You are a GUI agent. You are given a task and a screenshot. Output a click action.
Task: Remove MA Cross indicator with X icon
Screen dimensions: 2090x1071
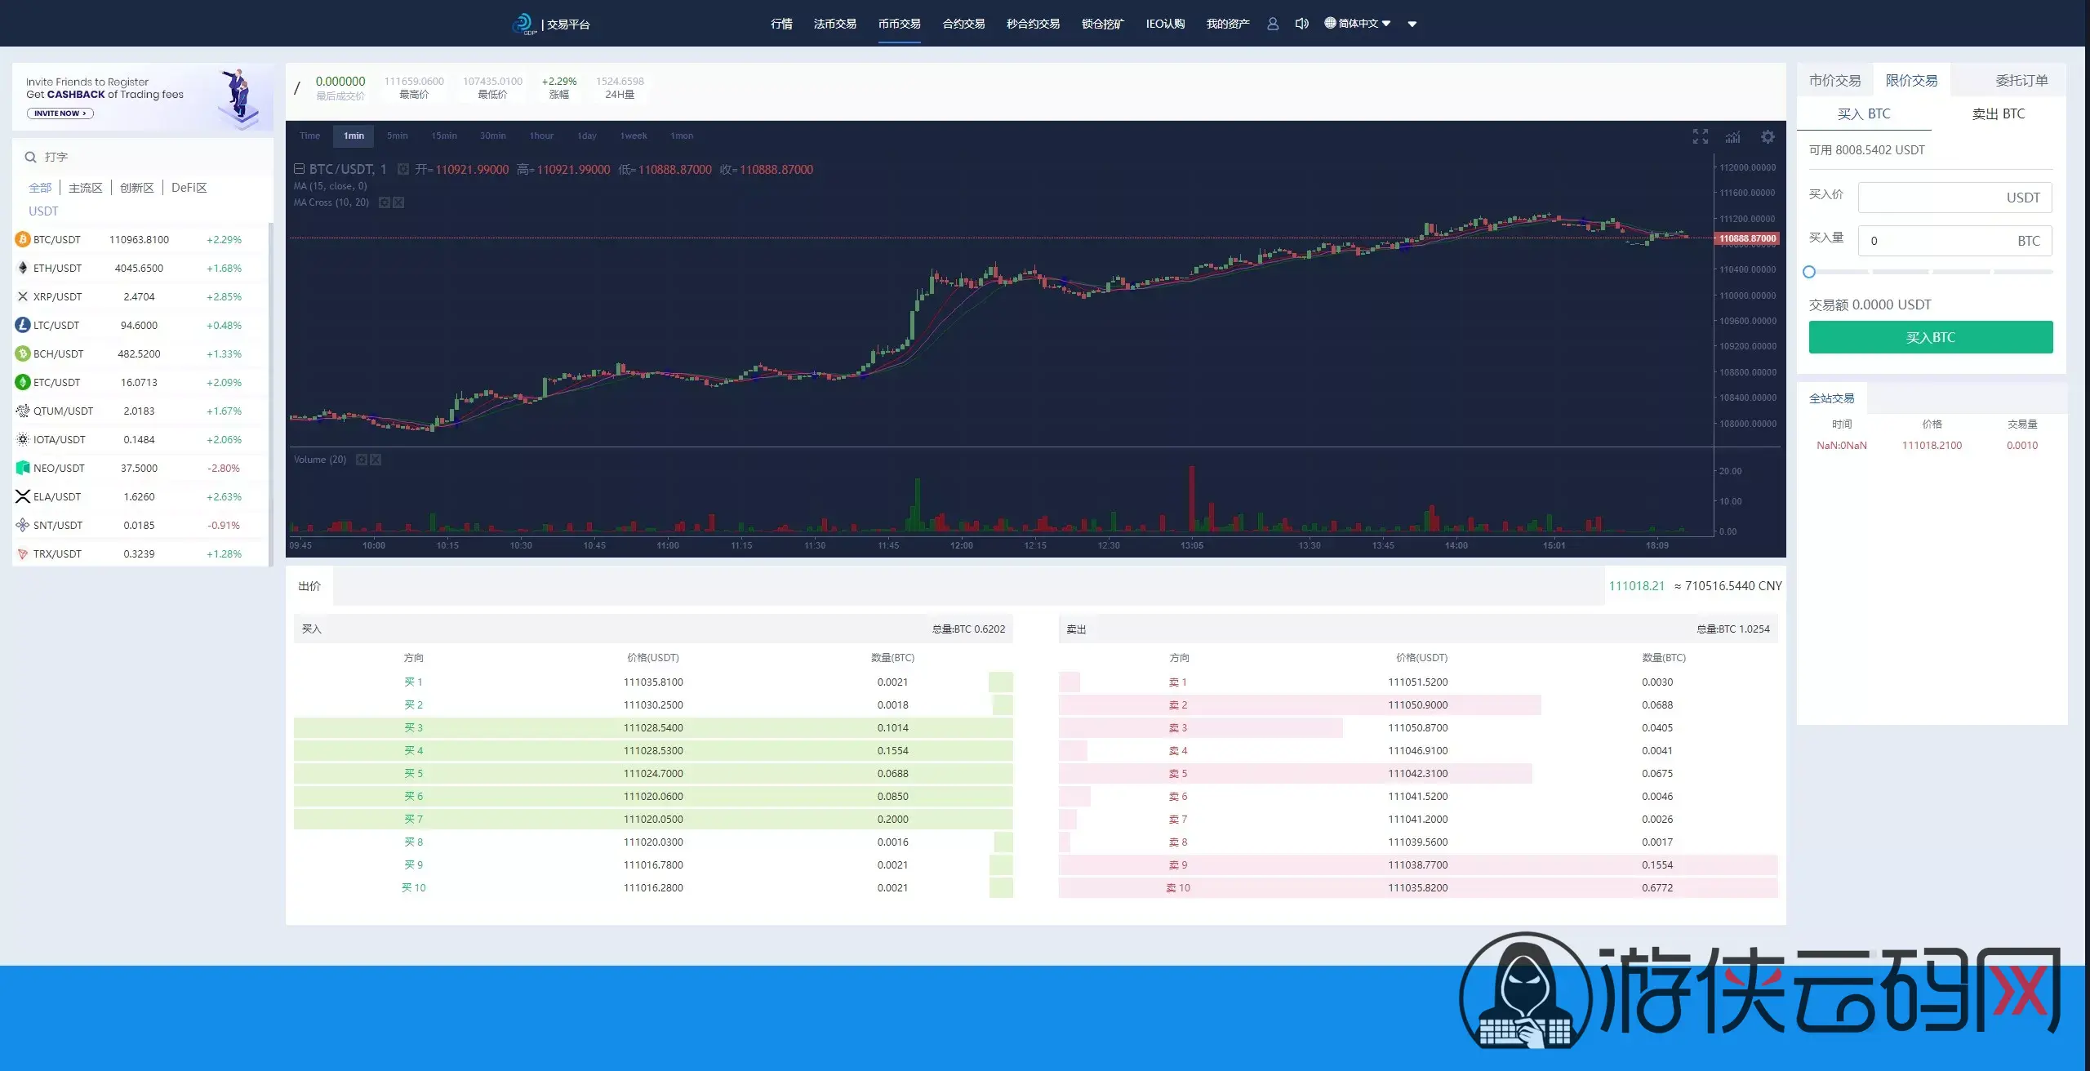pyautogui.click(x=398, y=202)
